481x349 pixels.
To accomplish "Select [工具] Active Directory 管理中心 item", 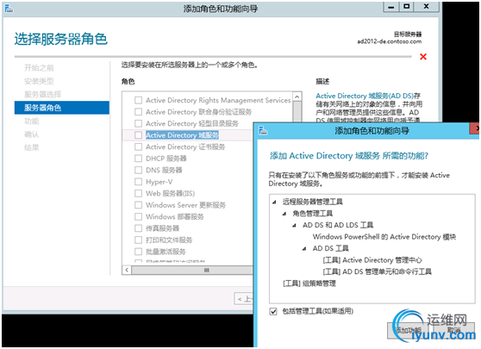I will 372,260.
